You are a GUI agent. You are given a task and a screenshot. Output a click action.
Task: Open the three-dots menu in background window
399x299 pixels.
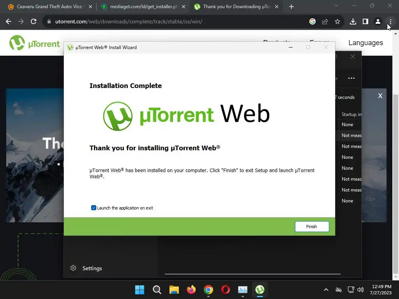pyautogui.click(x=351, y=78)
